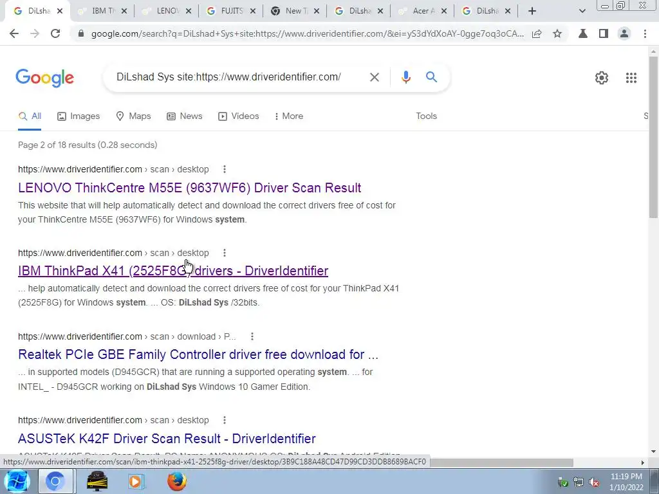659x494 pixels.
Task: Close the IBM Th browser tab
Action: click(x=124, y=12)
